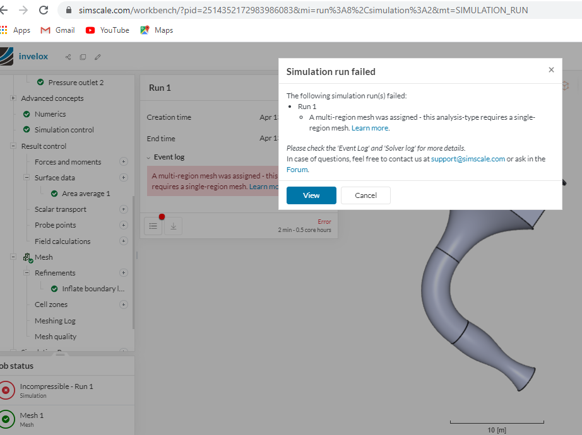582x435 pixels.
Task: Rename project using the pencil icon
Action: (x=97, y=57)
